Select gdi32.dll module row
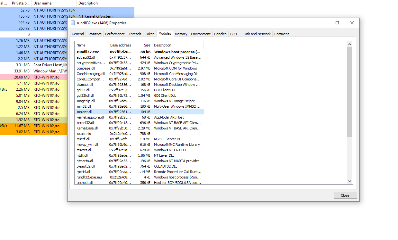 (139, 90)
